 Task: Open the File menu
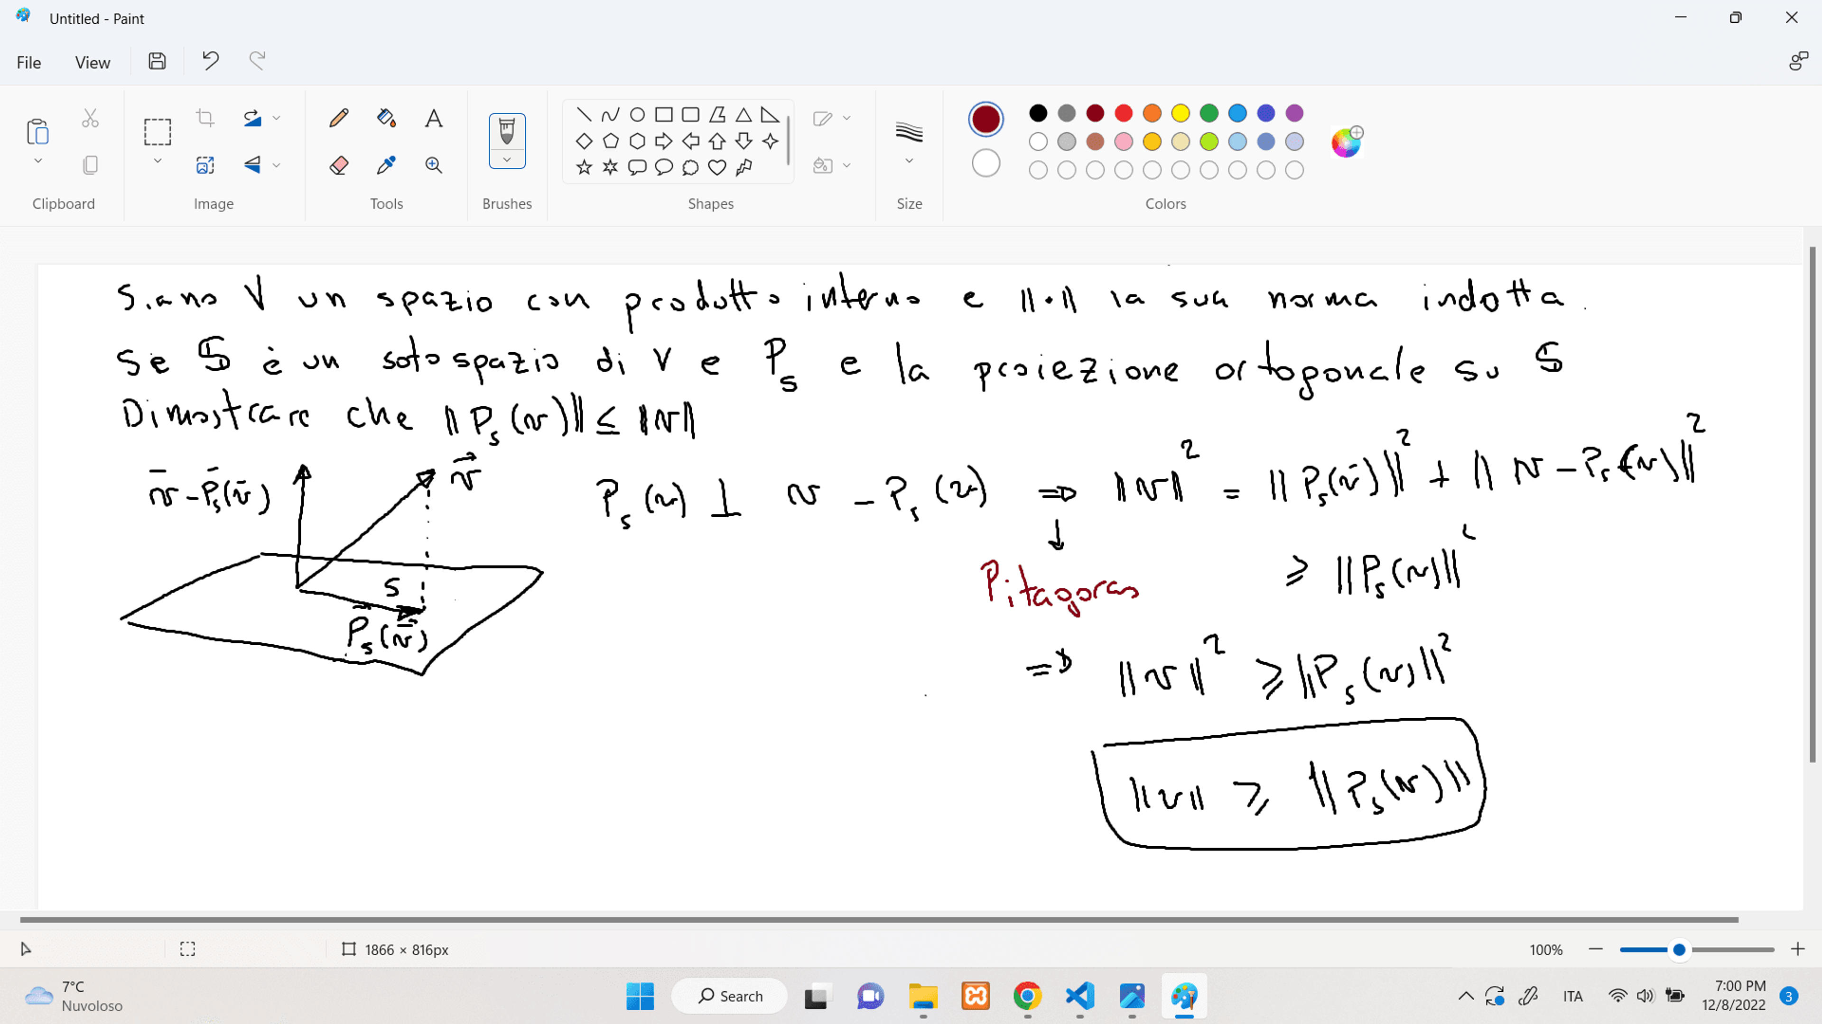[x=29, y=62]
